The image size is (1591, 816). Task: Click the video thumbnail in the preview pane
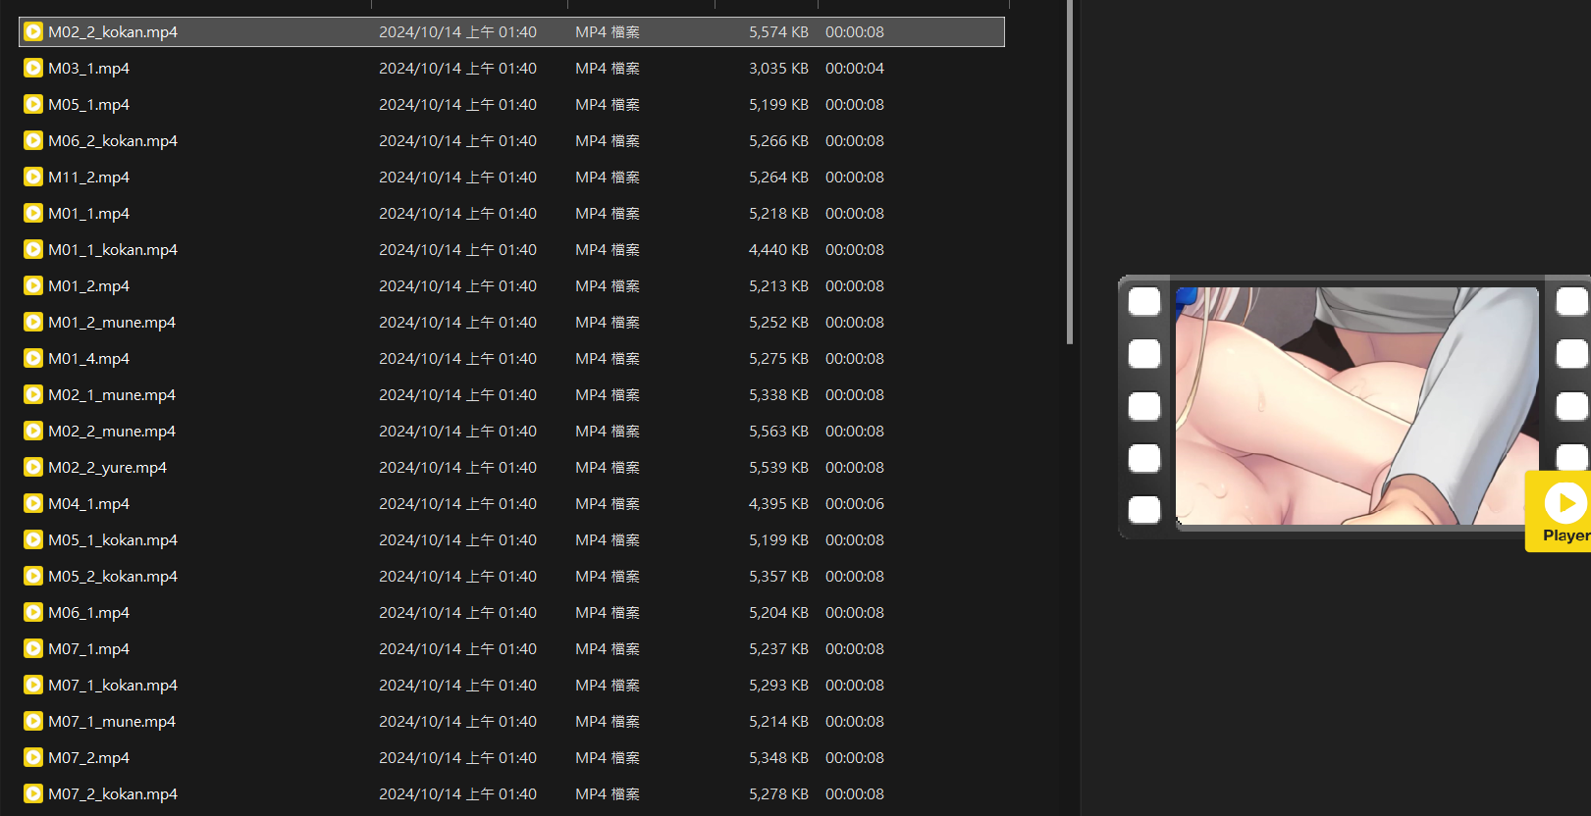1356,406
